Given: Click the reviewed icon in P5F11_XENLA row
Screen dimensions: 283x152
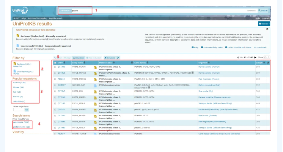Looking at the screenshot, I should coord(95,104).
